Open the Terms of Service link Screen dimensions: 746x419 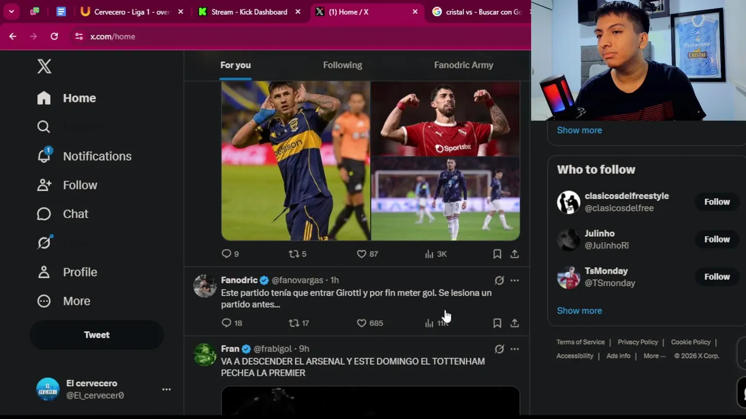pyautogui.click(x=580, y=342)
